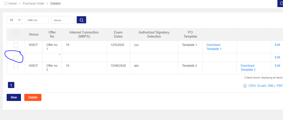Check the Offer no 1 row checkbox

pyautogui.click(x=16, y=45)
